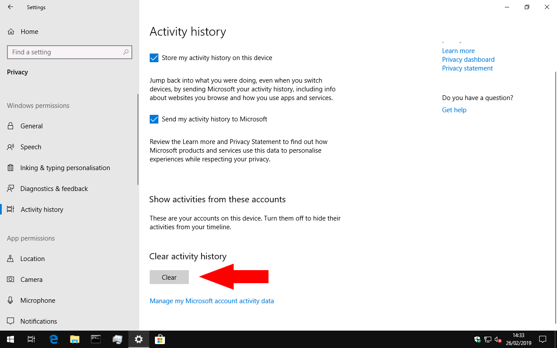Click the Home label in sidebar
This screenshot has height=348, width=557.
pyautogui.click(x=29, y=31)
